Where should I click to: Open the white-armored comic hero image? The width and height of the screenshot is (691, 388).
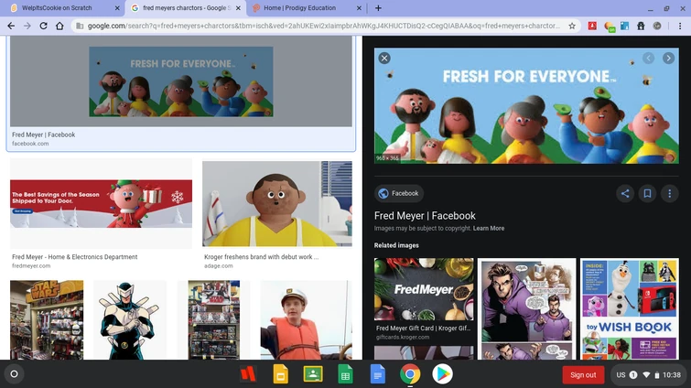pyautogui.click(x=130, y=319)
